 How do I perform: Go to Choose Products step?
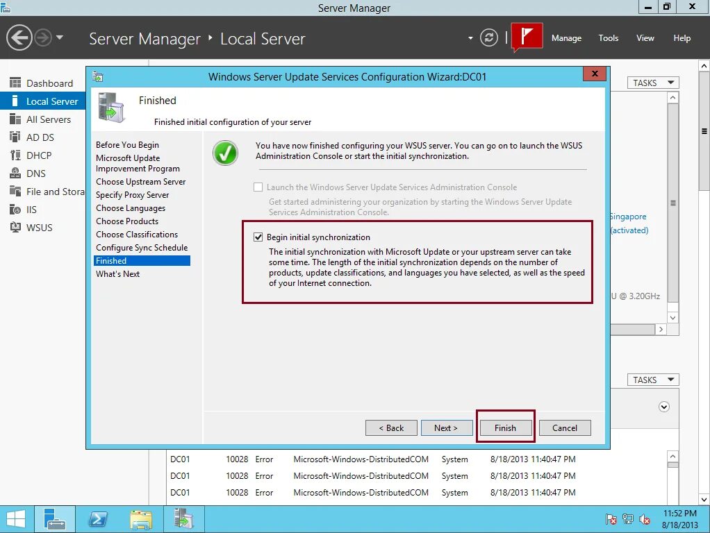click(127, 221)
